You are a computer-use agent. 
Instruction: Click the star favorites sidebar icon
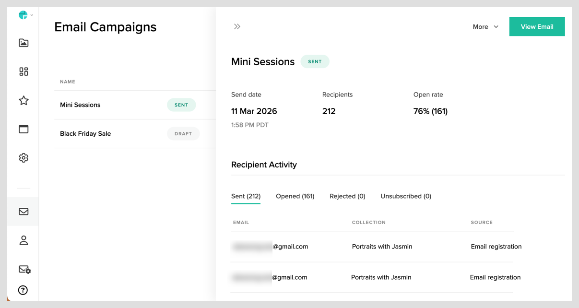24,100
